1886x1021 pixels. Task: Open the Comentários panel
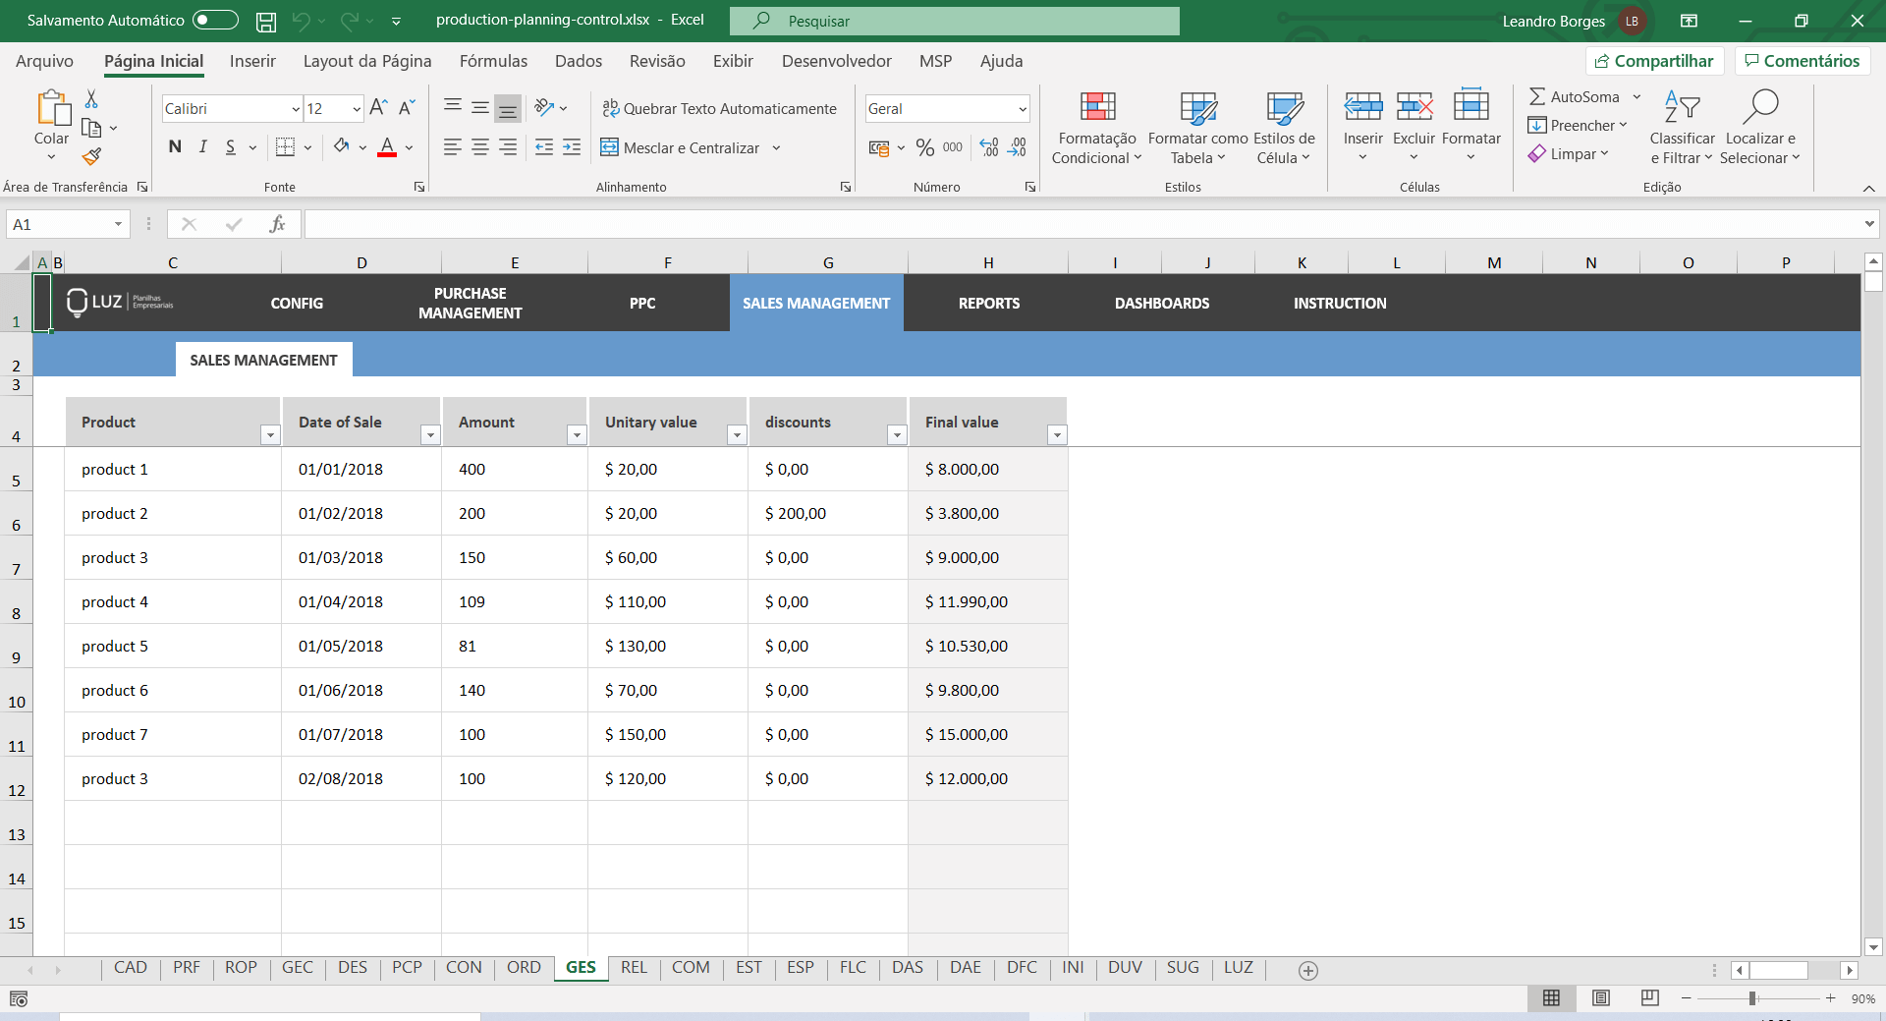(x=1802, y=60)
